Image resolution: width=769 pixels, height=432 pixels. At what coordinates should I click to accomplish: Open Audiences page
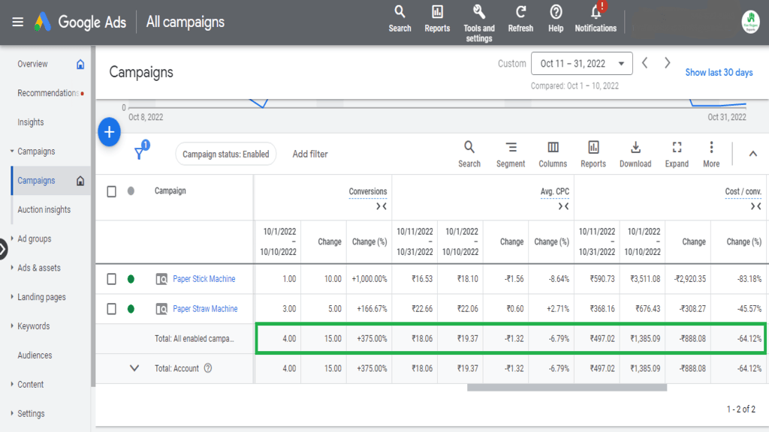tap(35, 355)
